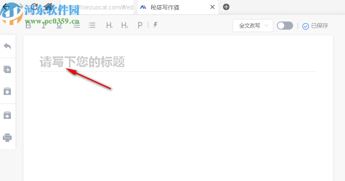
Task: Click the 已保存 status text
Action: [x=320, y=26]
